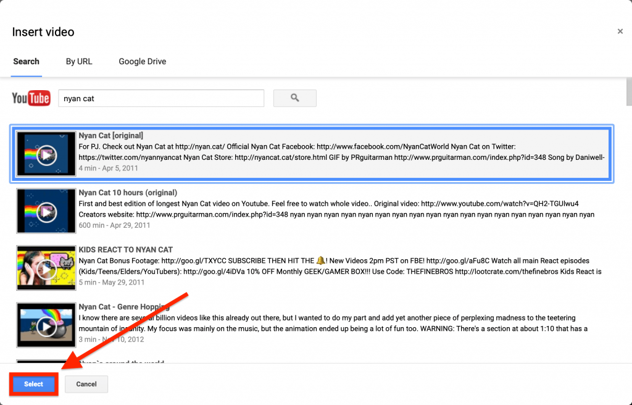Click the text "4 min - Apr 5, 2011"
This screenshot has width=632, height=405.
click(108, 168)
